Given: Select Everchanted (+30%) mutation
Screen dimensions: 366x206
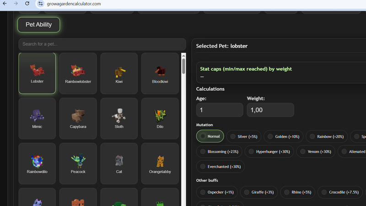Looking at the screenshot, I should 221,167.
